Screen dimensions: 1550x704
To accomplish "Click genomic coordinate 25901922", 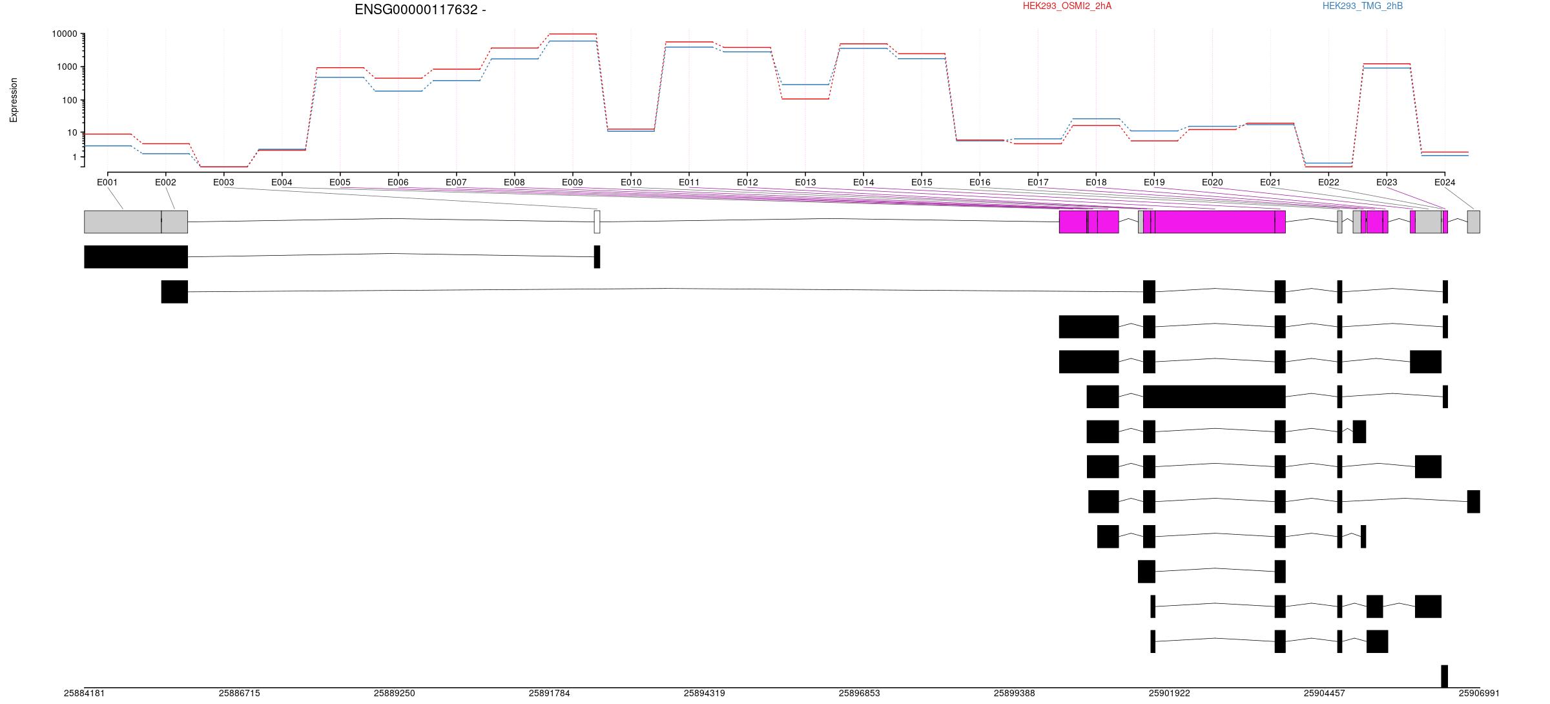I will (x=1169, y=694).
